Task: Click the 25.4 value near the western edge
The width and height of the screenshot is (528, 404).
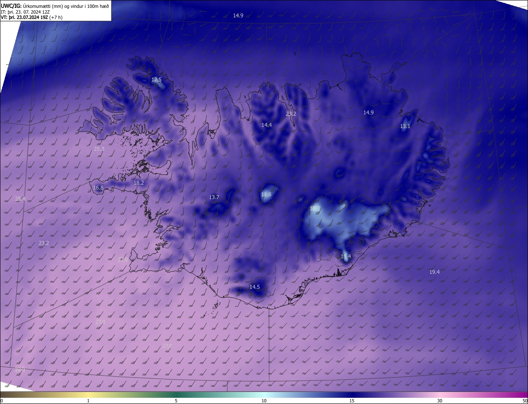Action: (20, 199)
